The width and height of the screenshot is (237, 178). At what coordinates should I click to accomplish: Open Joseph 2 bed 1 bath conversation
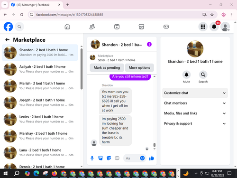click(x=40, y=103)
